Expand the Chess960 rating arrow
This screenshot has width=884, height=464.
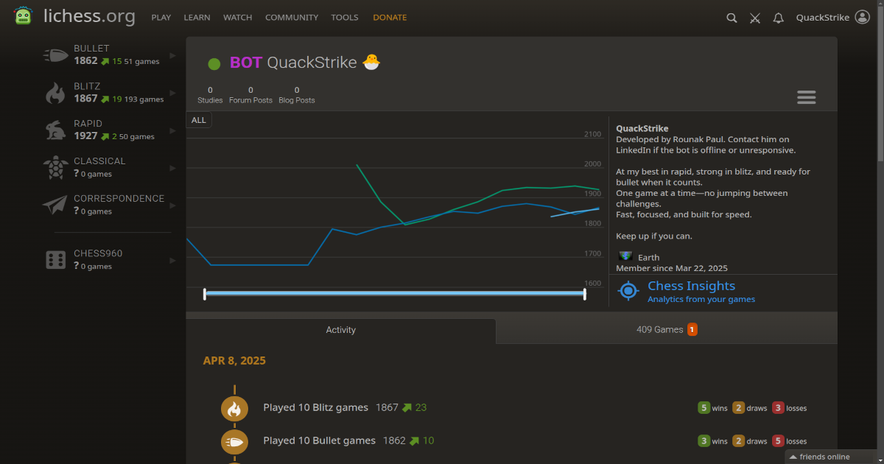coord(173,260)
